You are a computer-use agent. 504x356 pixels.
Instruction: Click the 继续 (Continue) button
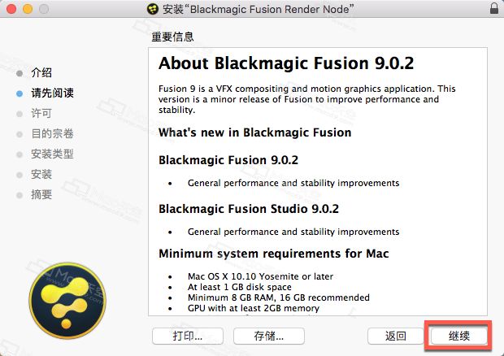click(459, 336)
